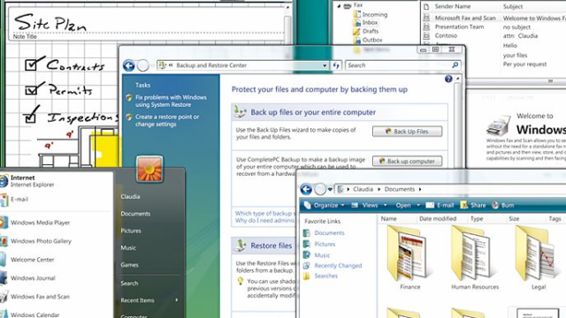Click the search magnifier in Backup window
Screen dimensions: 566x318
[x=455, y=64]
